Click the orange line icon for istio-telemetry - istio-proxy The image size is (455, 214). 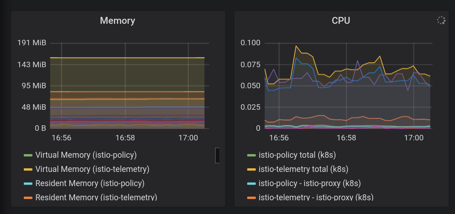[x=252, y=198]
